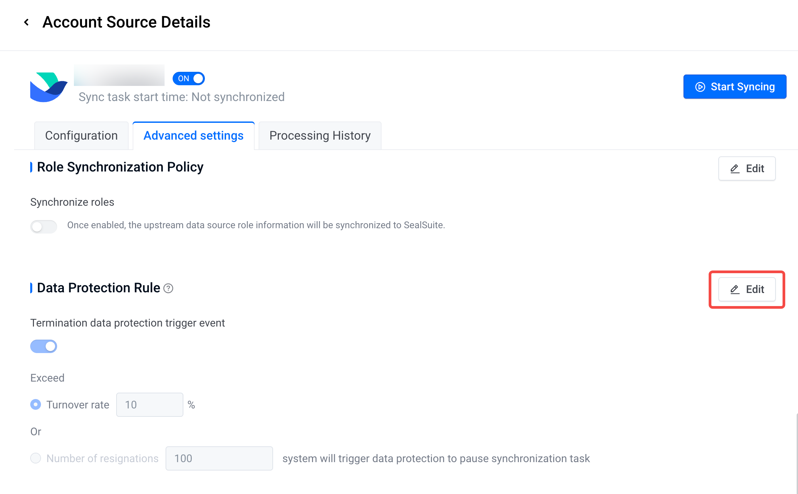Click the Turnover rate percentage field
This screenshot has width=798, height=494.
point(149,405)
